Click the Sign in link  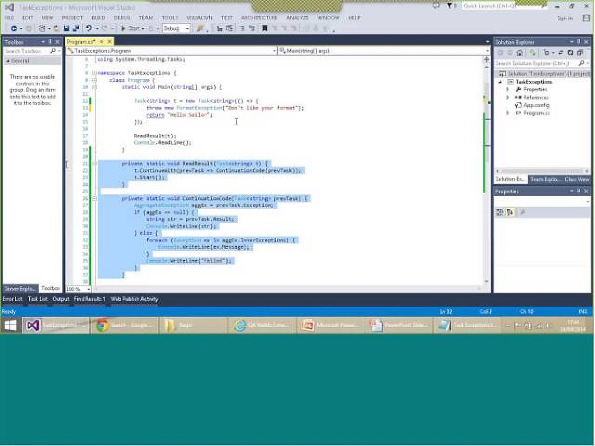(564, 18)
